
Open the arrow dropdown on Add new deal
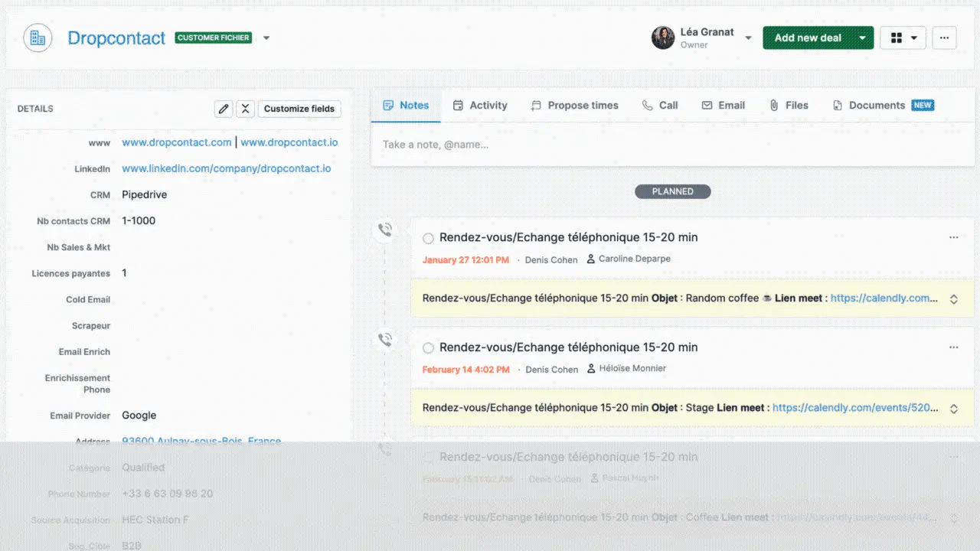tap(862, 37)
